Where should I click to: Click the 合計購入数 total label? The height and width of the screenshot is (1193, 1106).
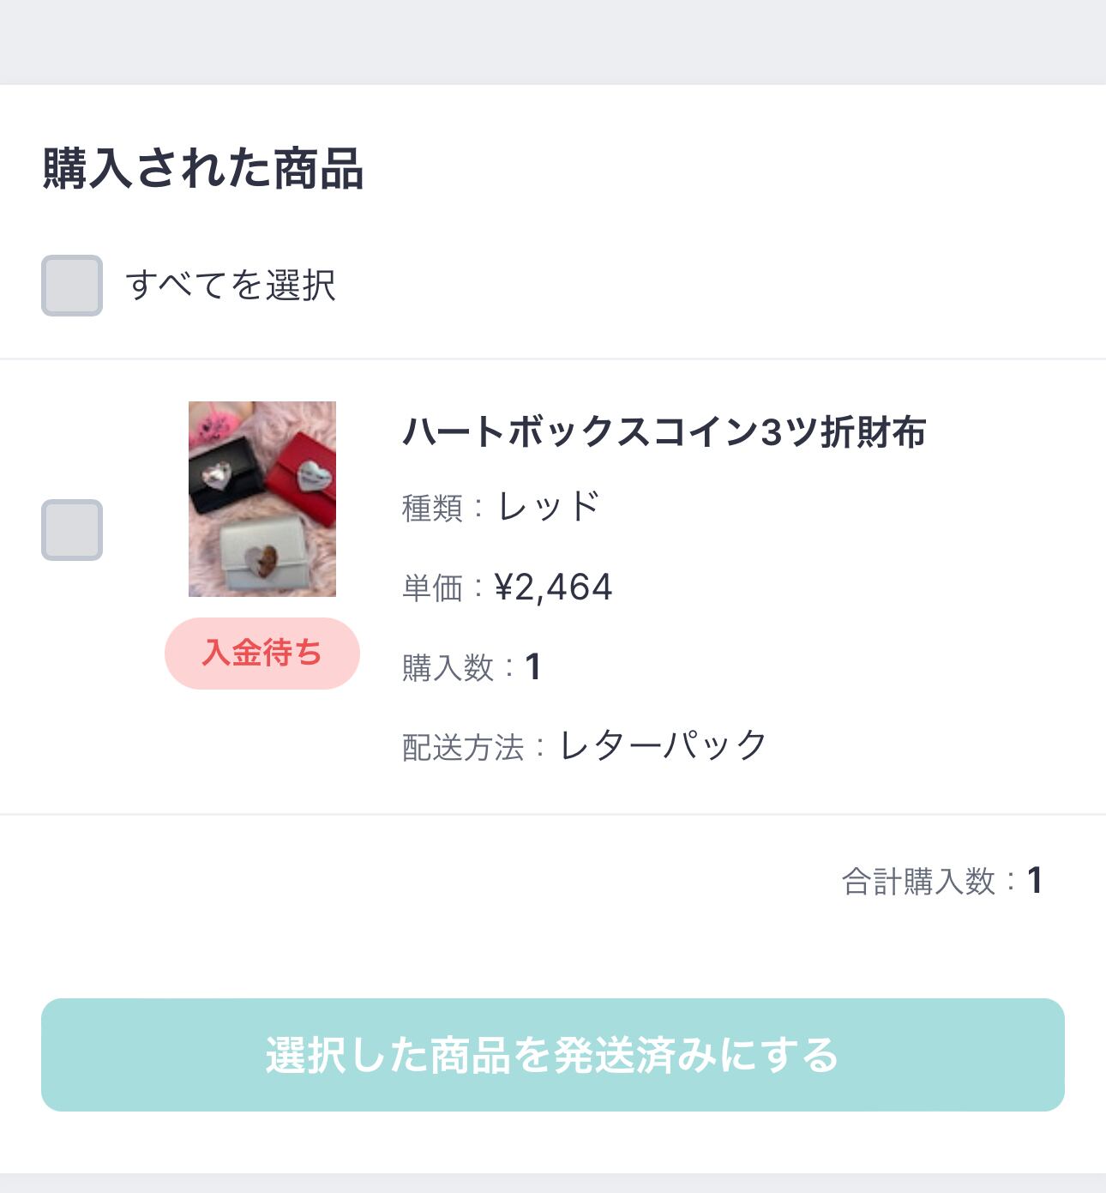(918, 881)
